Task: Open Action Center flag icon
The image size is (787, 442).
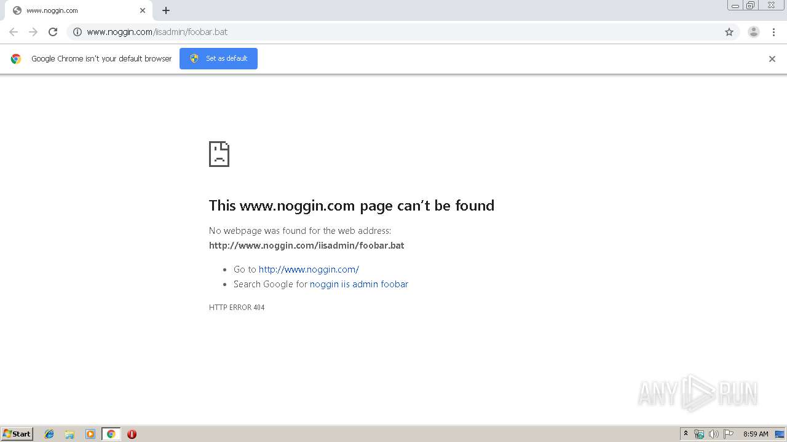Action: 729,434
